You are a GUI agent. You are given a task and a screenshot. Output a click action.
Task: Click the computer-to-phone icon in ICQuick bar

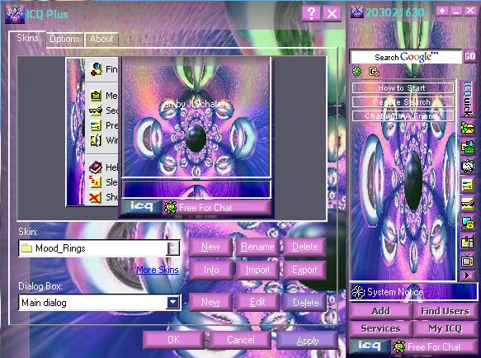click(468, 223)
